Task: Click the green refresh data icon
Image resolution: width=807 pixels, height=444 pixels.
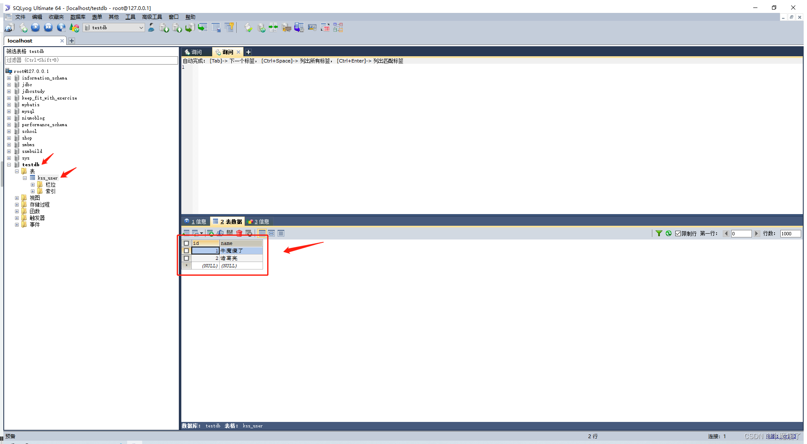Action: click(669, 234)
